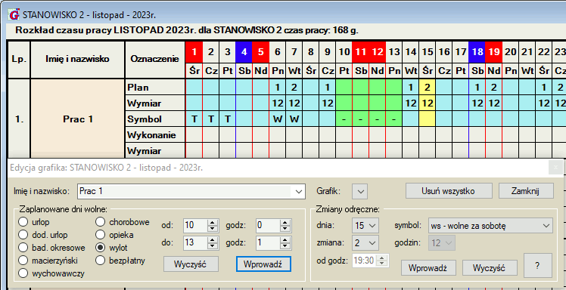
Task: Click the do day field showing 13
Action: click(x=195, y=243)
